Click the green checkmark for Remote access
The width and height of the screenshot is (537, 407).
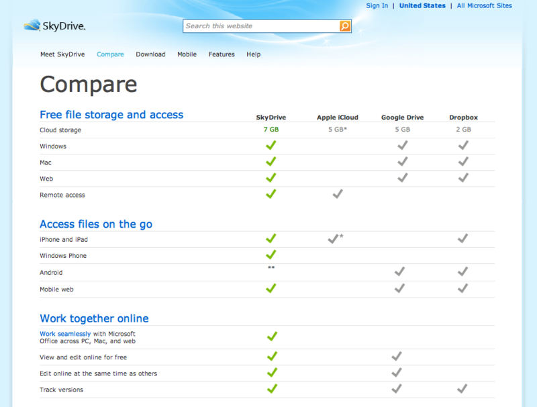click(x=271, y=194)
